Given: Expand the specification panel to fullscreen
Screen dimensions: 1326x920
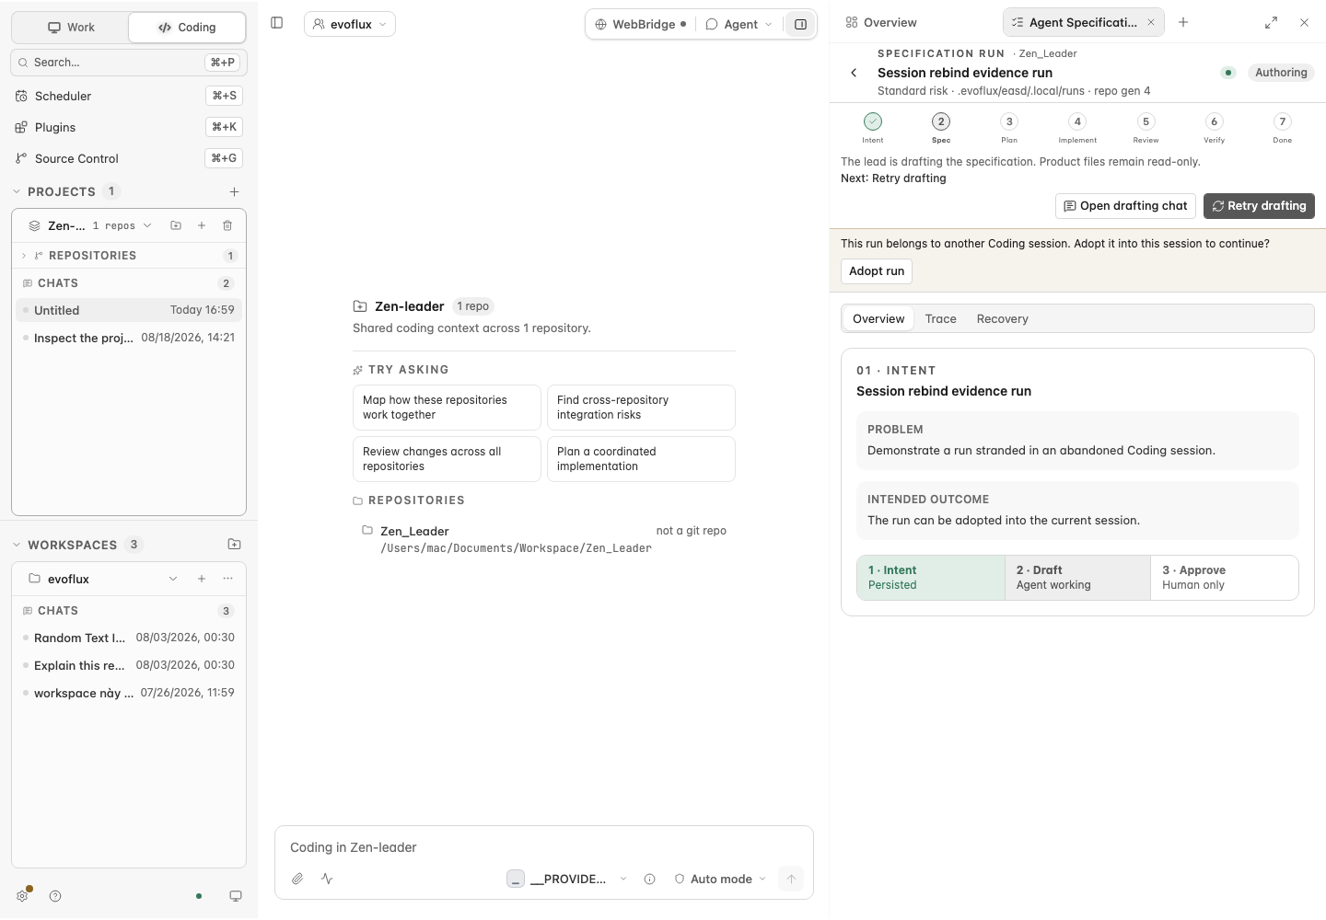Looking at the screenshot, I should pyautogui.click(x=1271, y=22).
